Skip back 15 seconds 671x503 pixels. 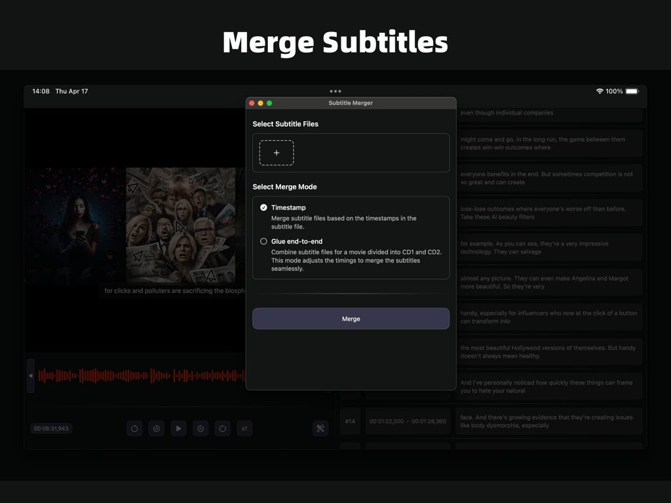[156, 428]
